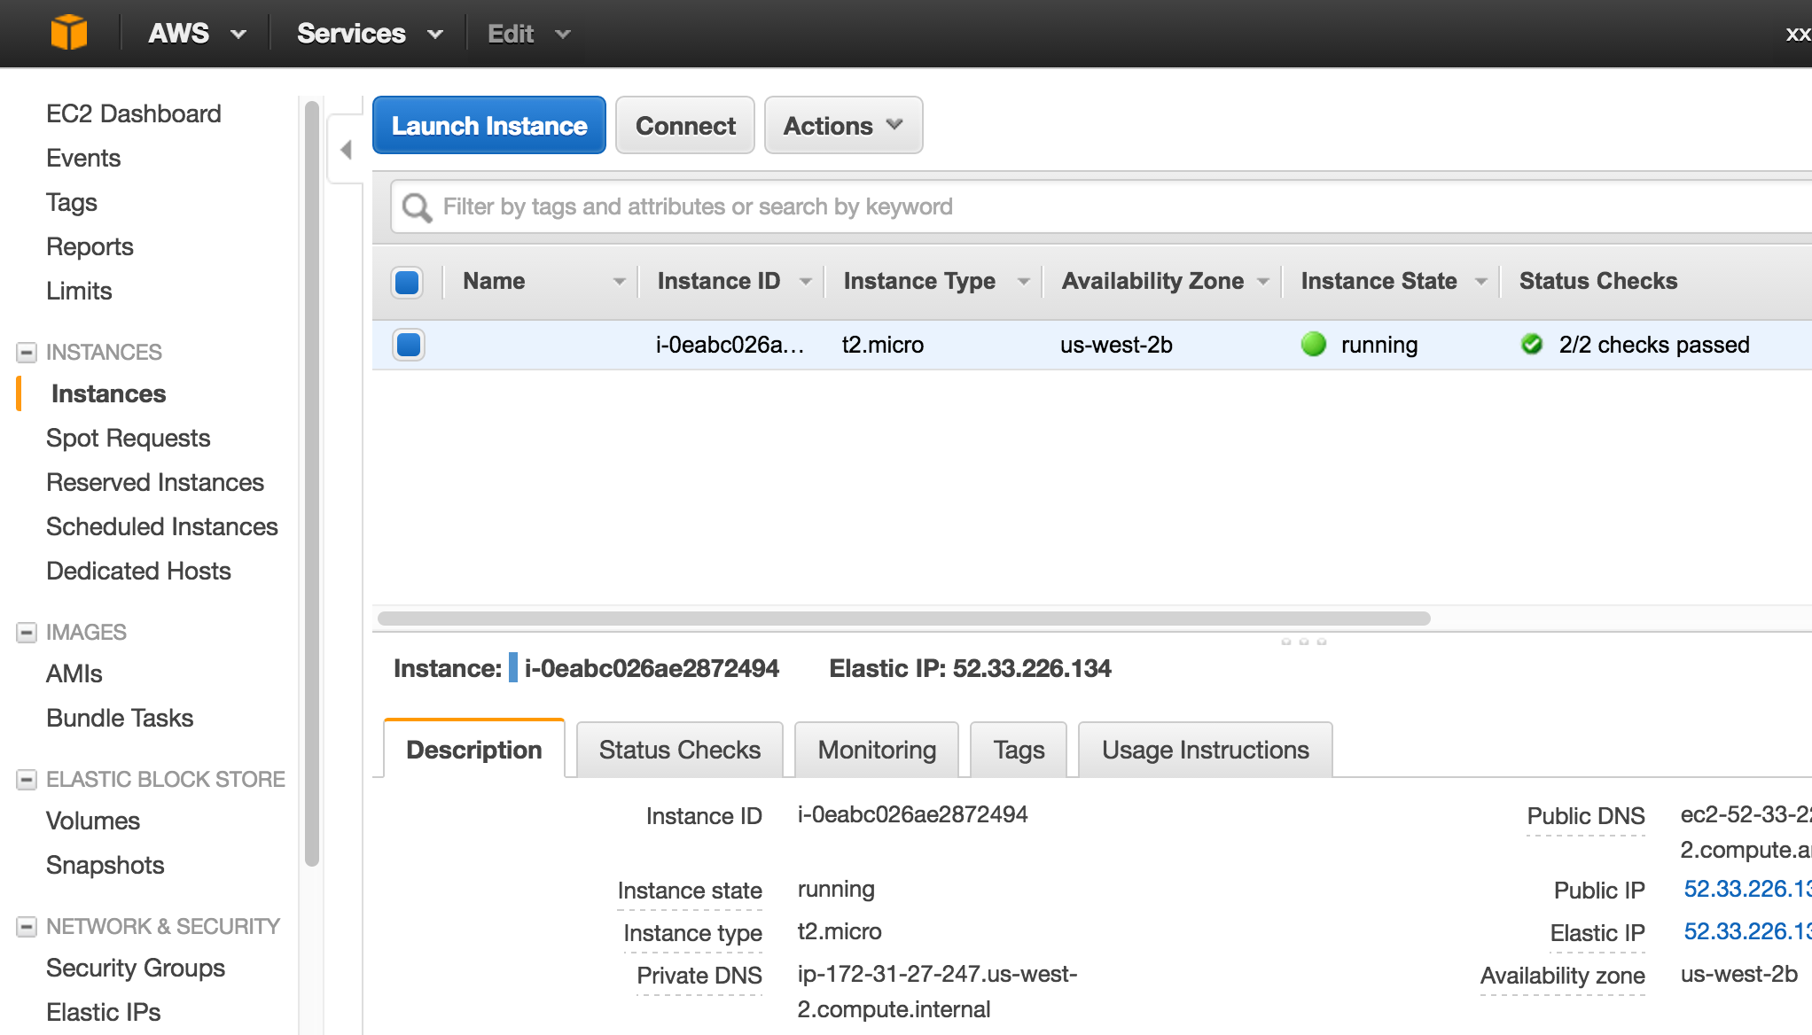Click the AWS orange cube logo
Screen dimensions: 1812x1035
(69, 34)
